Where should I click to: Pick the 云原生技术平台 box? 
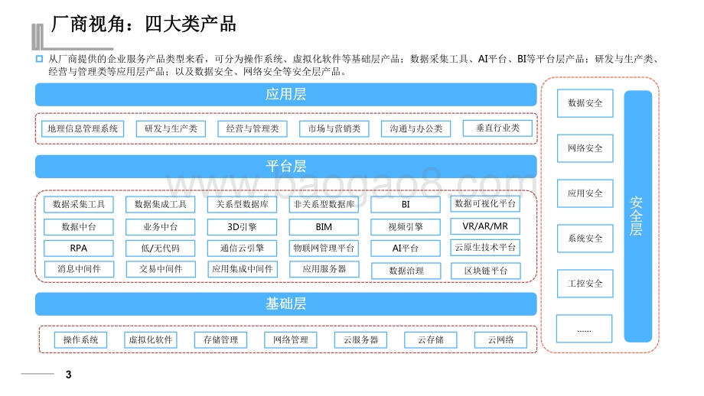tap(485, 247)
